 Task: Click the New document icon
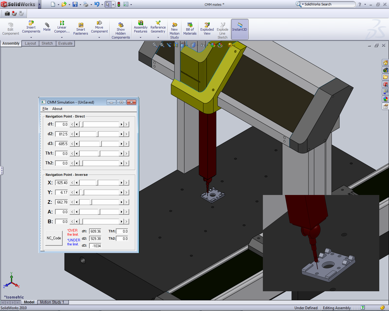click(53, 4)
